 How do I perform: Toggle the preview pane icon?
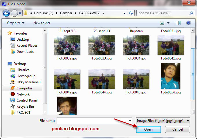pos(178,23)
